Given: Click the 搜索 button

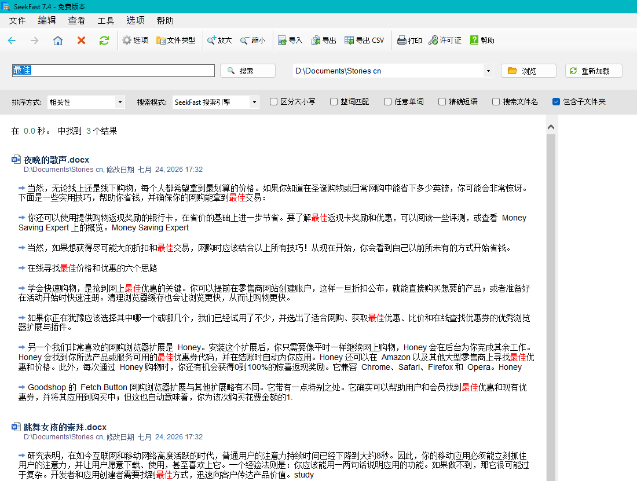Looking at the screenshot, I should [248, 71].
